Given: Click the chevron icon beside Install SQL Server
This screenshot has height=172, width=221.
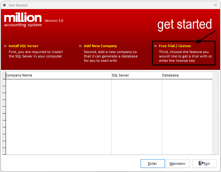Looking at the screenshot, I should 5,46.
